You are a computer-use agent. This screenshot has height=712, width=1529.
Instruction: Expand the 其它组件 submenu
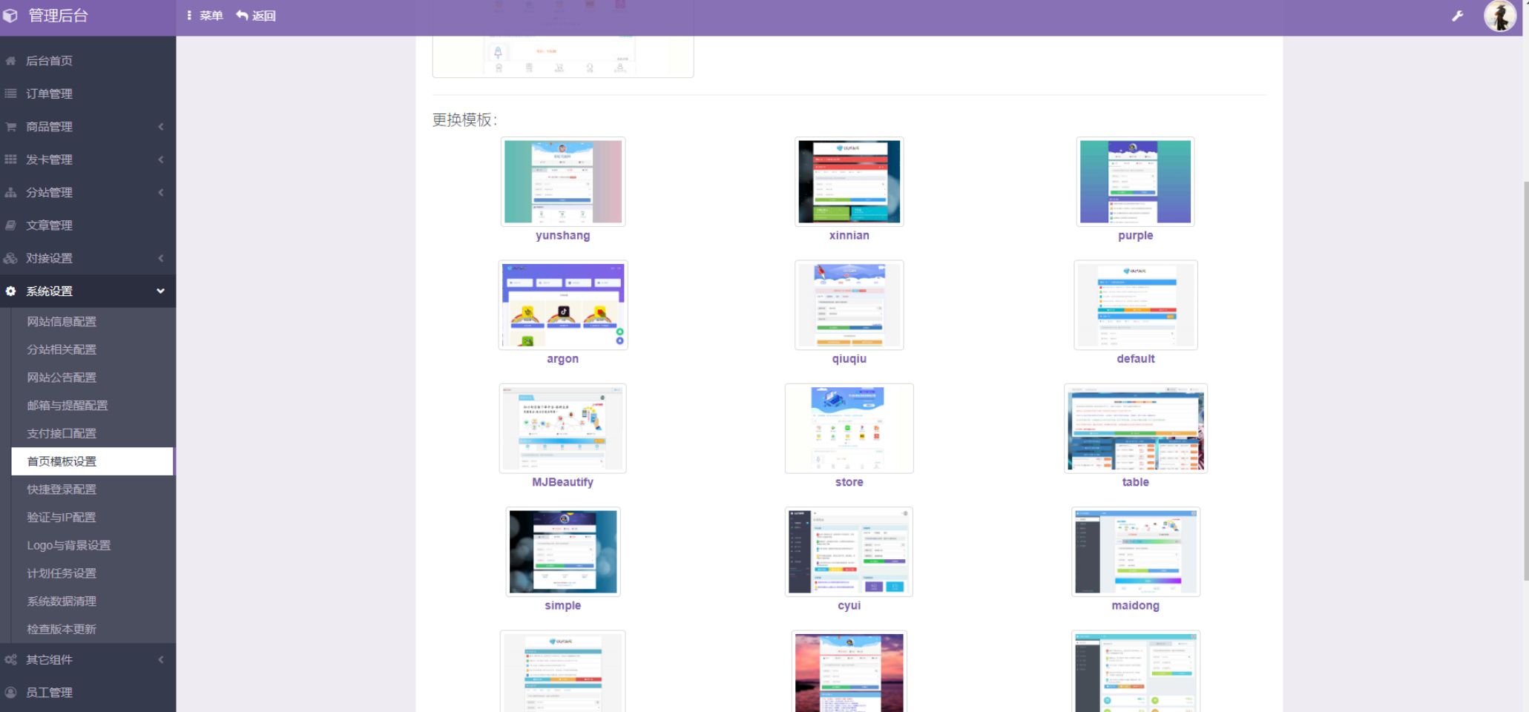tap(88, 659)
